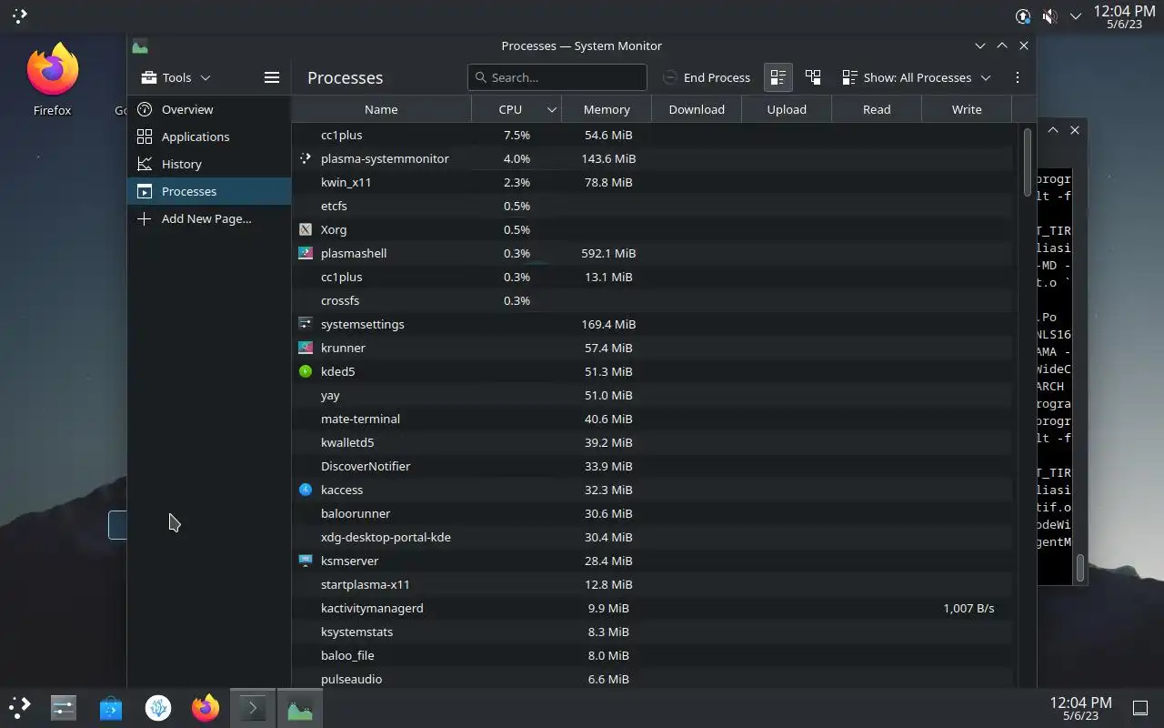Open Show: All Processes dropdown
The image size is (1164, 728).
(917, 77)
